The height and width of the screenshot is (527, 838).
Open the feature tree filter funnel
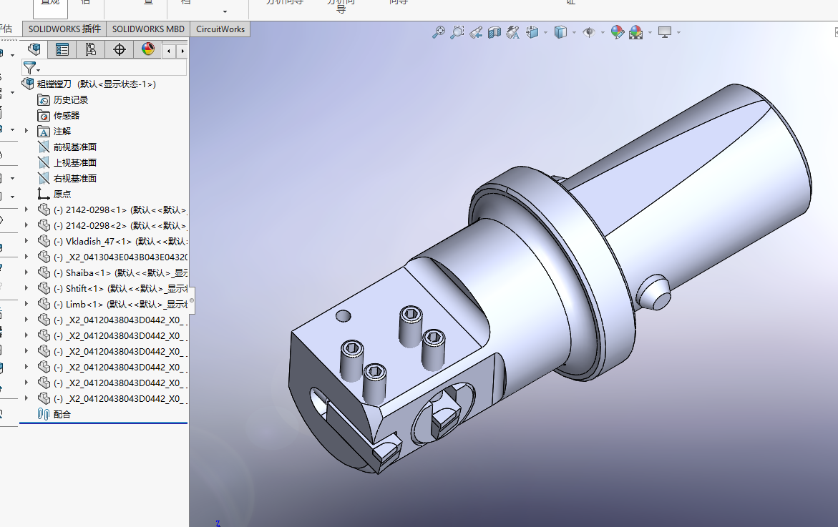(31, 68)
